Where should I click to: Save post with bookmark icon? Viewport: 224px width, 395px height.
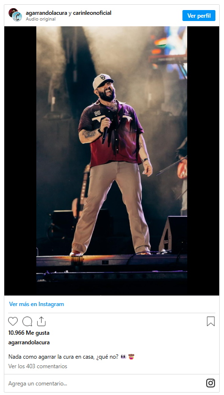pos(211,321)
